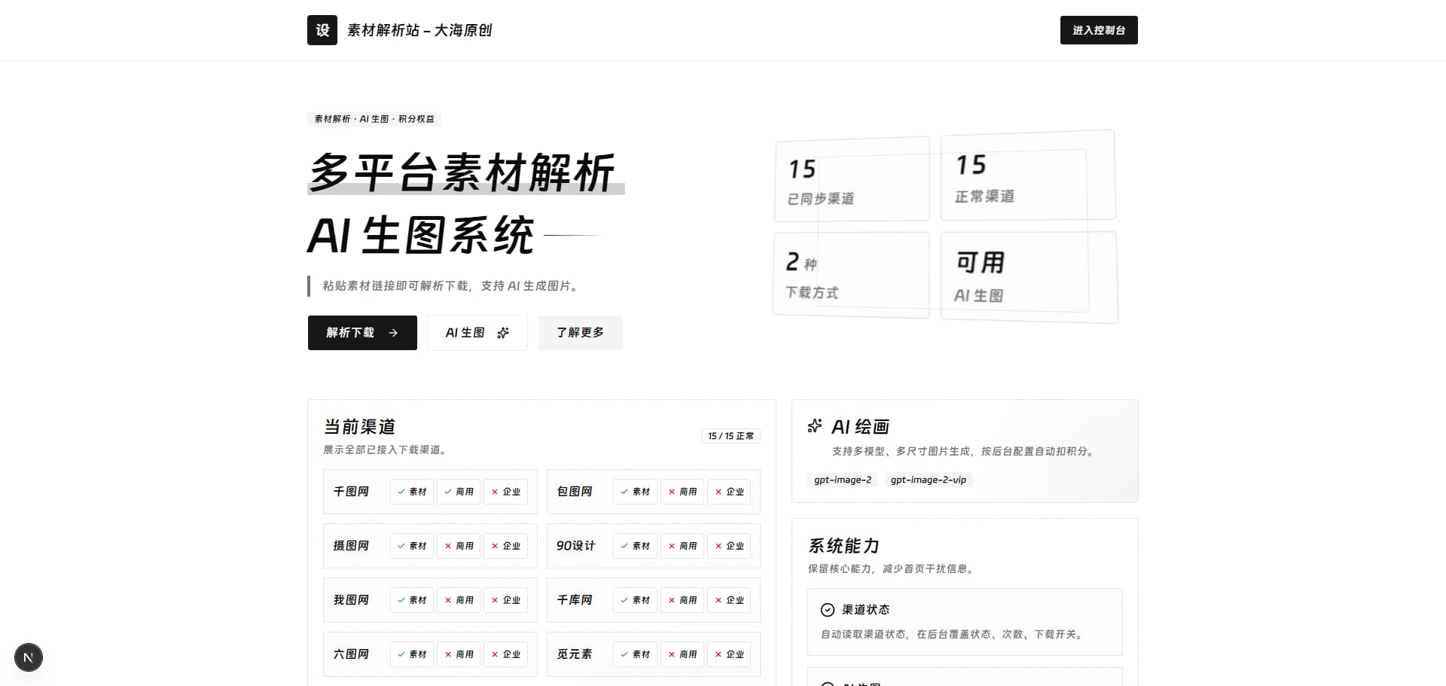Click the arrow icon on 解析下载 button
Image resolution: width=1446 pixels, height=686 pixels.
point(393,333)
